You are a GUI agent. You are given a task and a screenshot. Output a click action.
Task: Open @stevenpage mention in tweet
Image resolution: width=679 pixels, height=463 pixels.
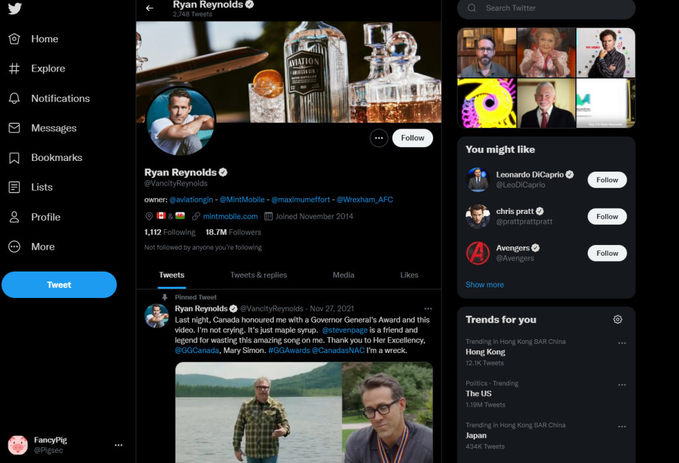(x=345, y=330)
